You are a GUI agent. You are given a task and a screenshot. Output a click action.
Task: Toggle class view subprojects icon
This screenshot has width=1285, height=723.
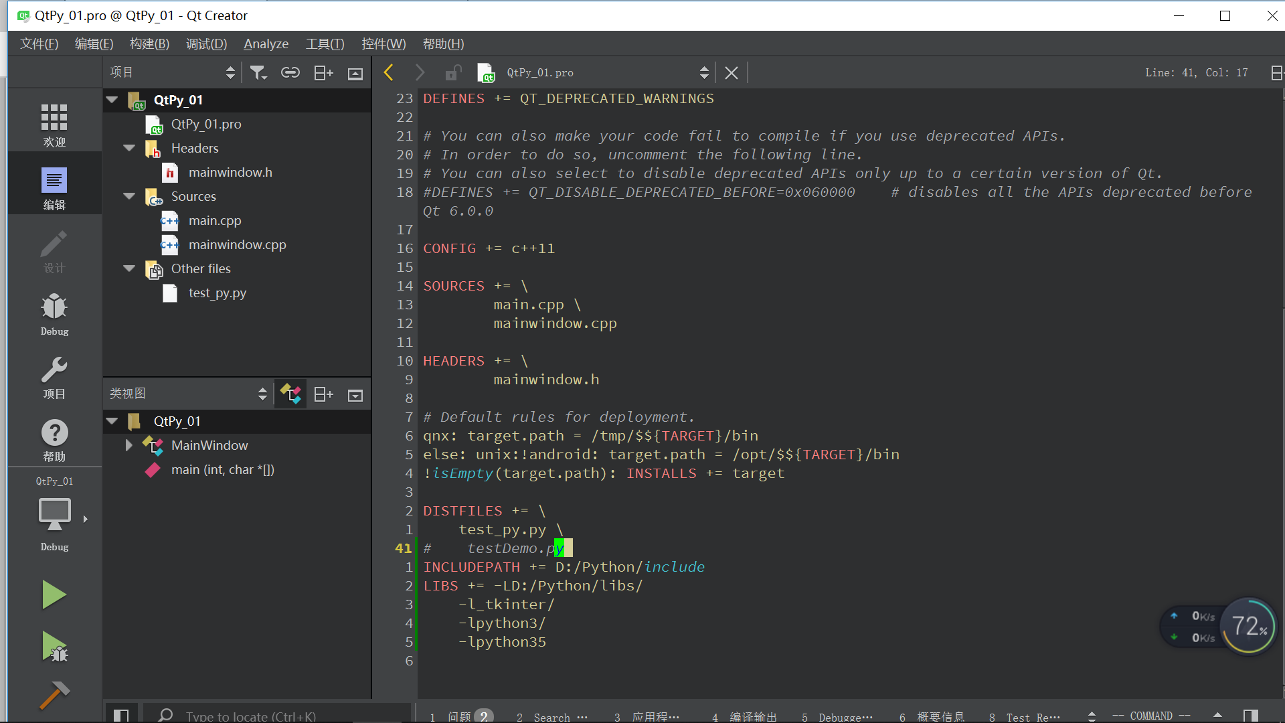pyautogui.click(x=290, y=394)
